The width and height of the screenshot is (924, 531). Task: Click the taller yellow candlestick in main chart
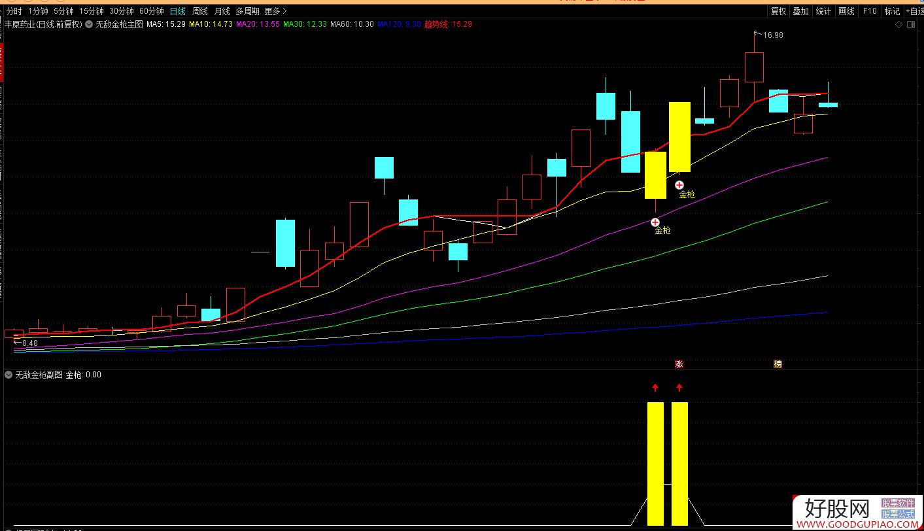(x=679, y=137)
